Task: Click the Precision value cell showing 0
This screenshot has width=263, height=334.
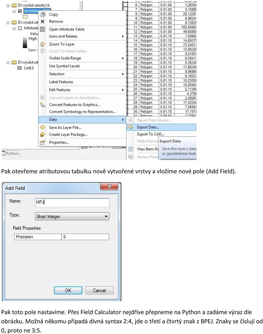Action: click(85, 237)
